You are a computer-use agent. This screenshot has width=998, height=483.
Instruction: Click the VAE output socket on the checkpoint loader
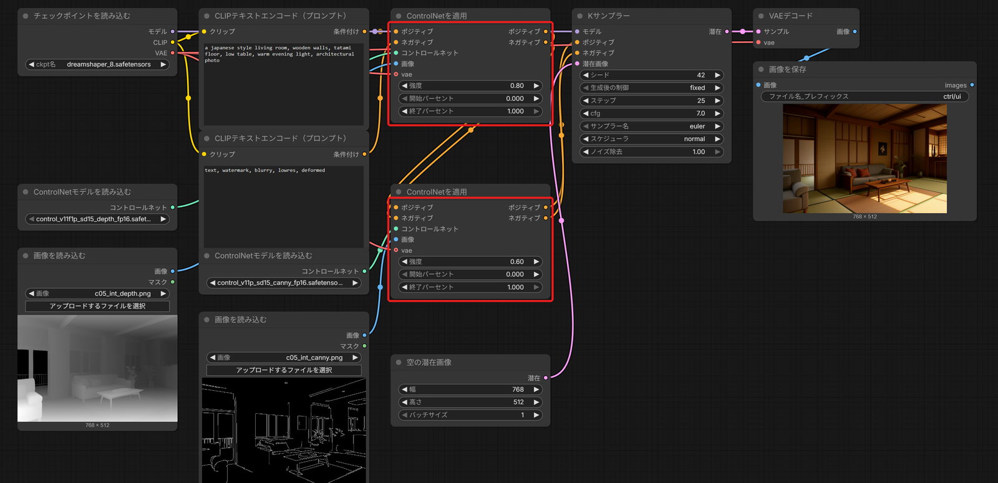[x=173, y=53]
